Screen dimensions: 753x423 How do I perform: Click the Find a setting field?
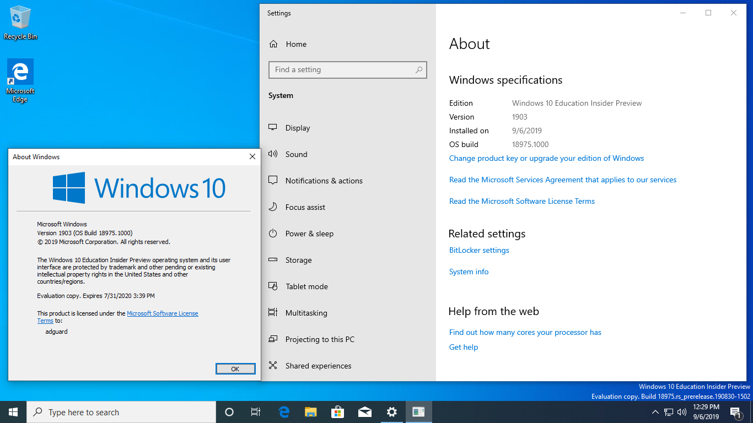[347, 70]
